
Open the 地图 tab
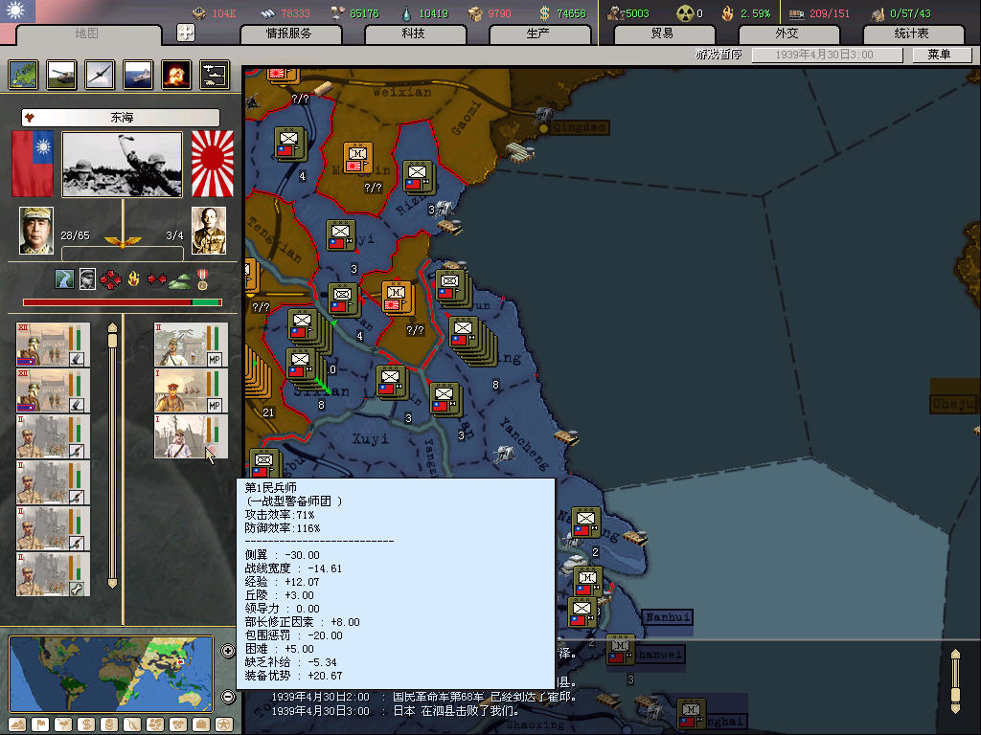tap(87, 33)
